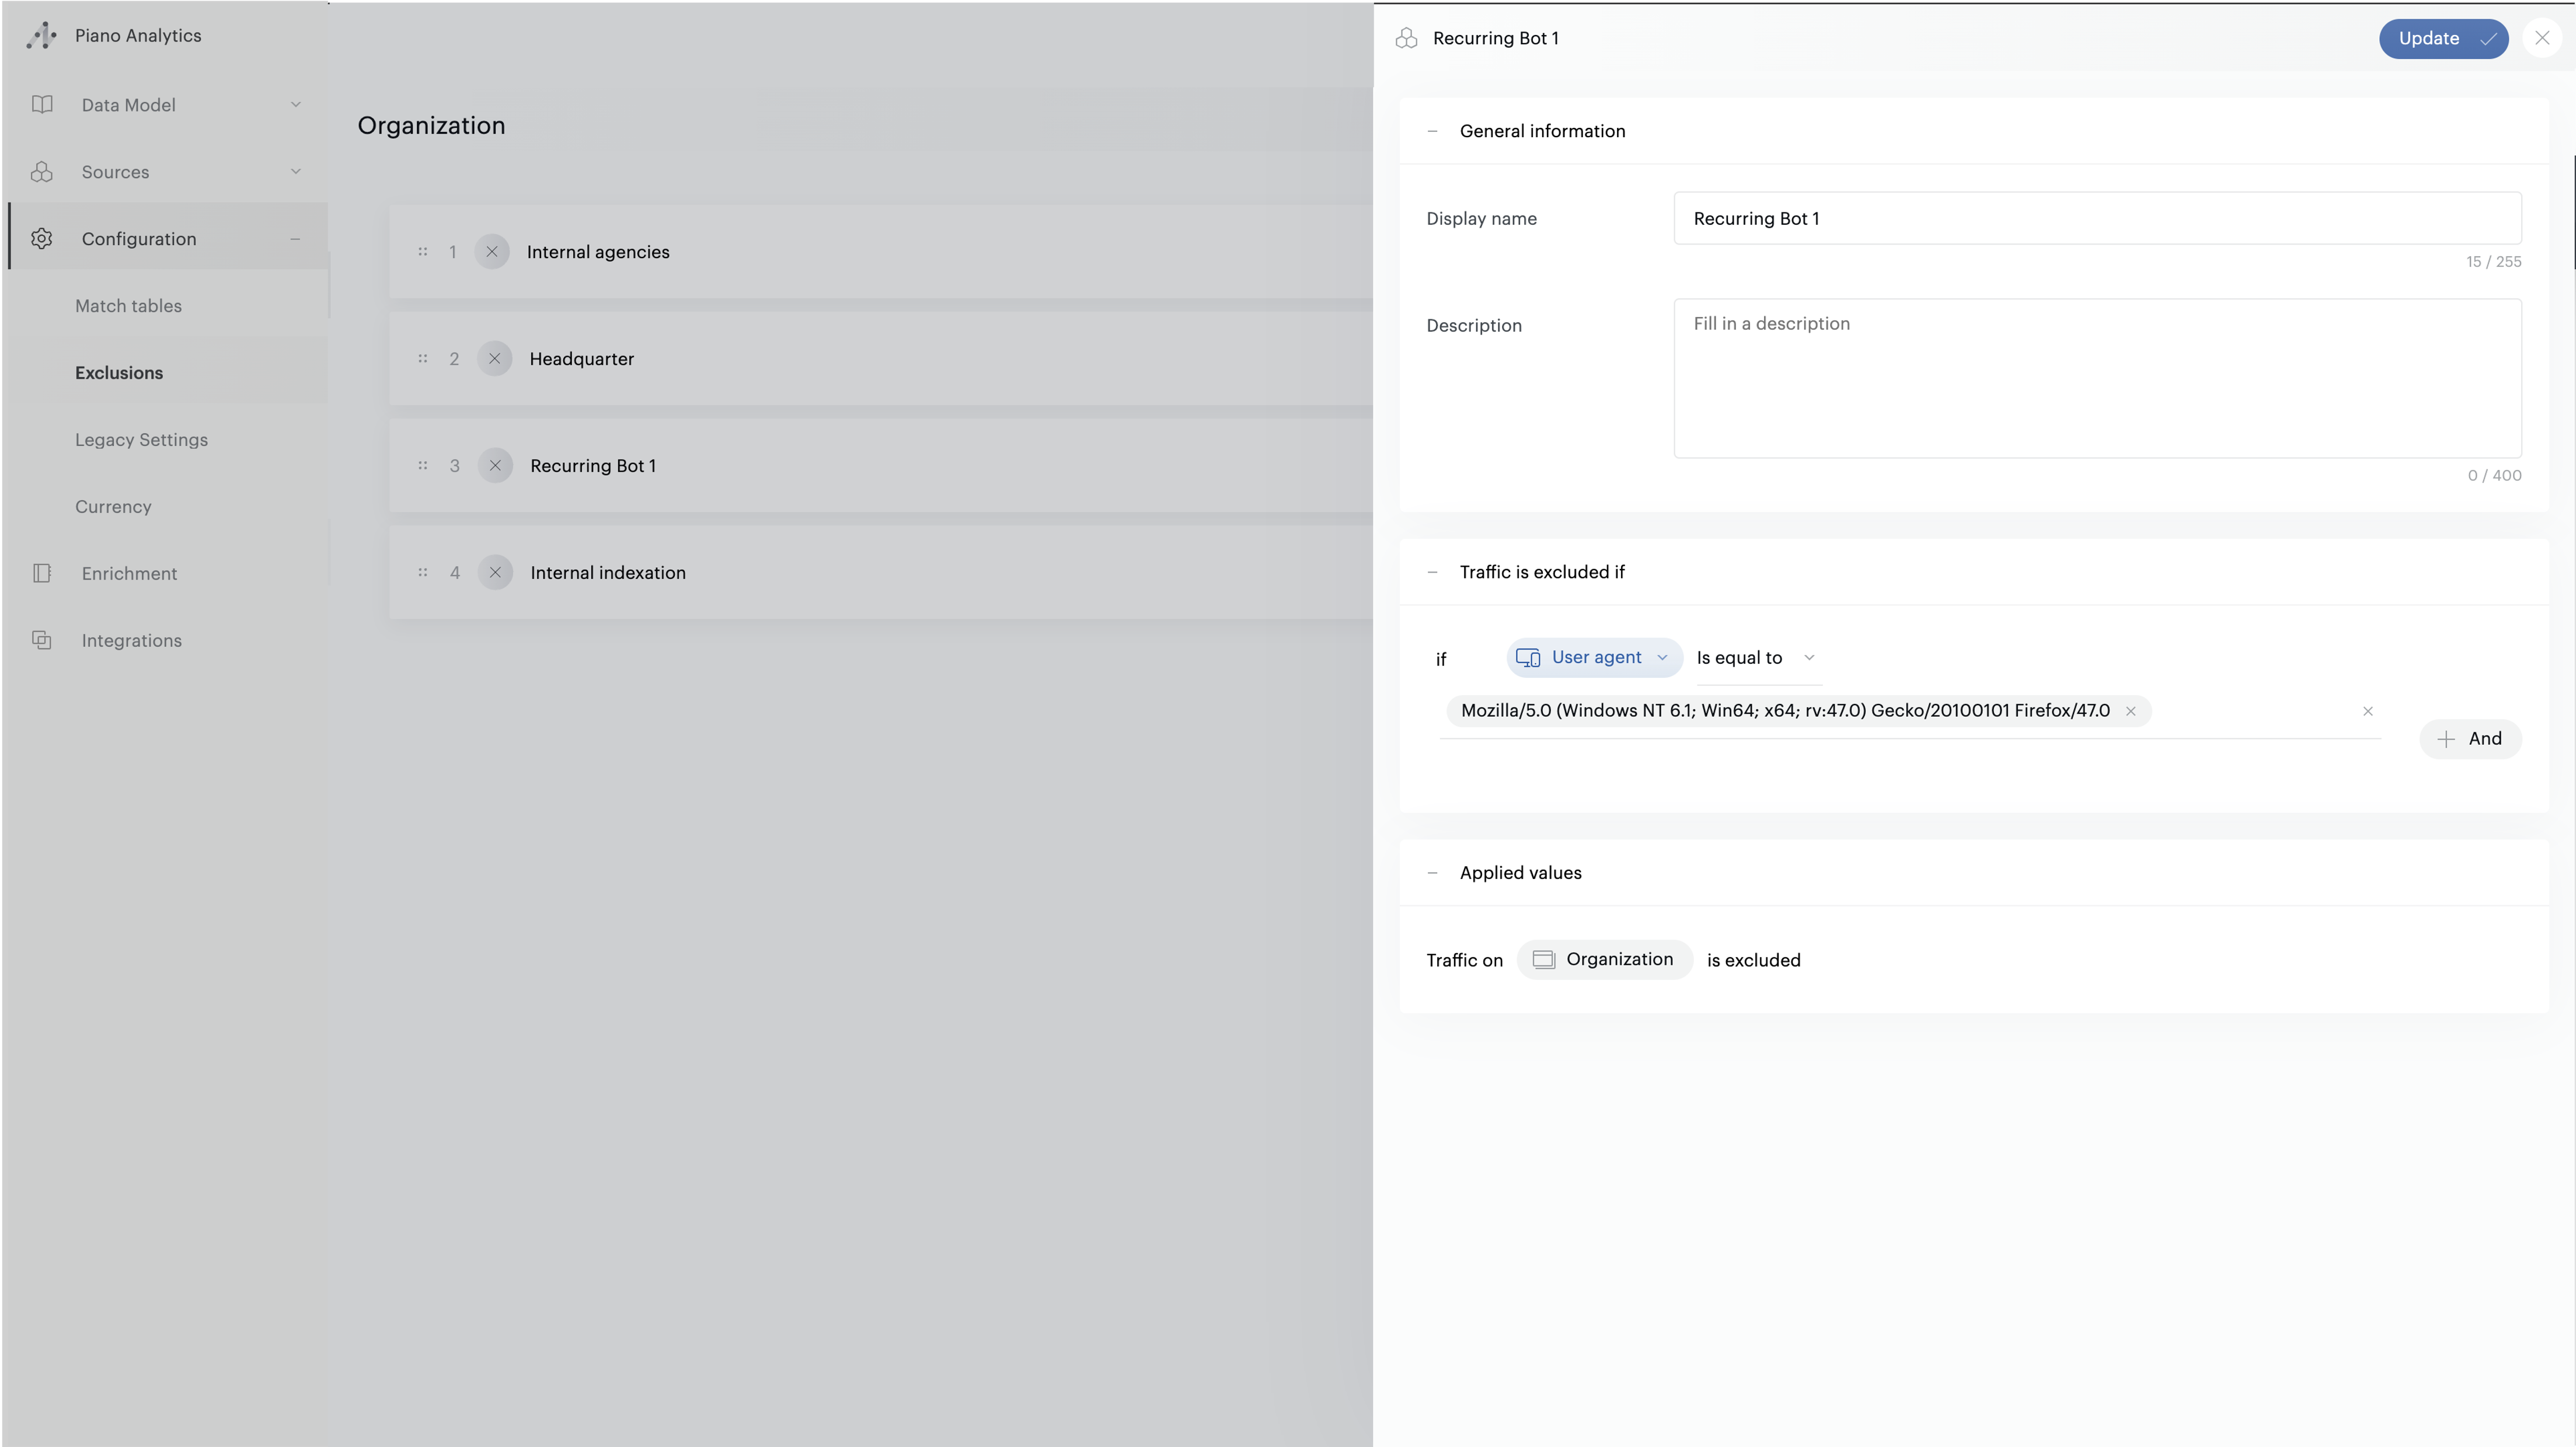Click the Integrations sidebar icon
The image size is (2576, 1447).
[x=42, y=640]
